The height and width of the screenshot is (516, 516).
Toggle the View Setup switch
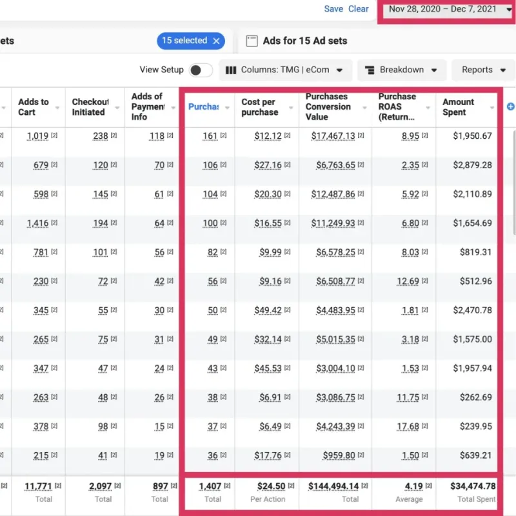coord(201,70)
